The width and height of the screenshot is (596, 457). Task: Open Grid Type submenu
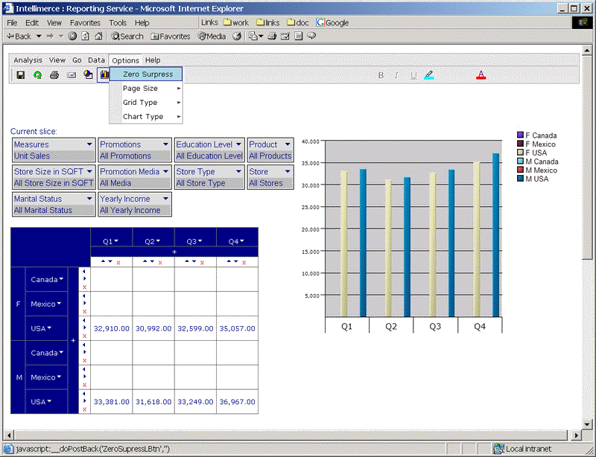coord(146,102)
